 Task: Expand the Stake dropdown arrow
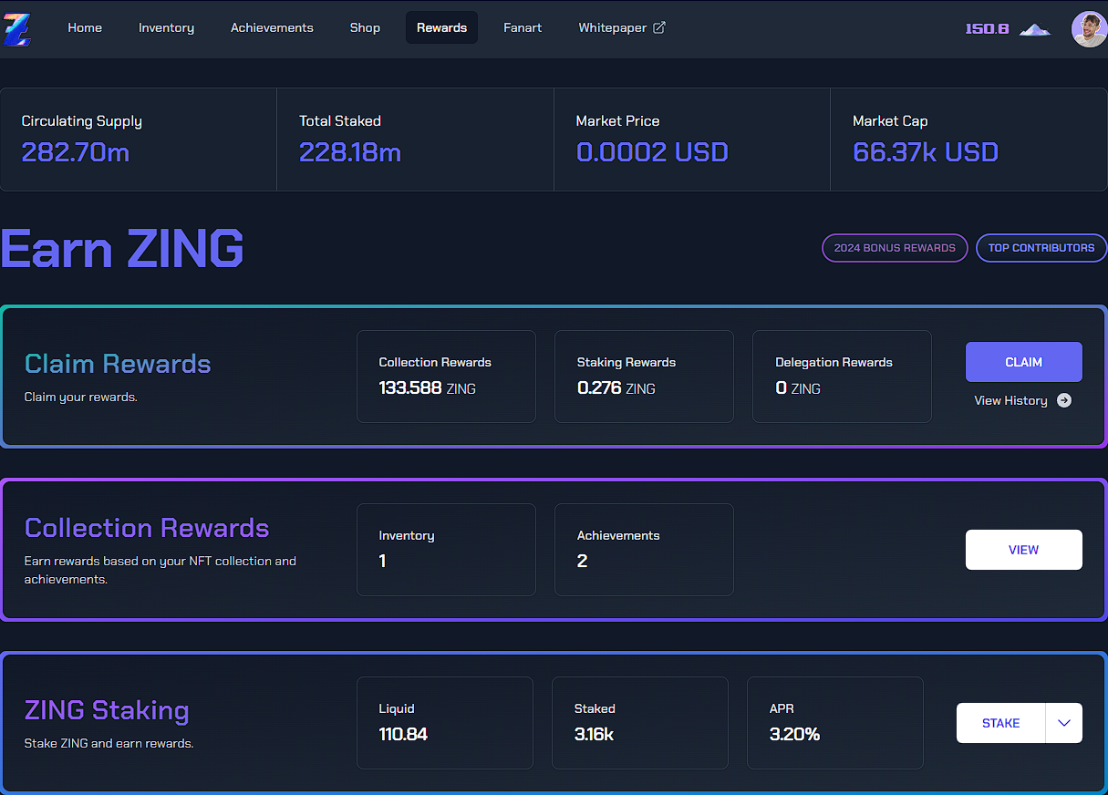[x=1064, y=723]
